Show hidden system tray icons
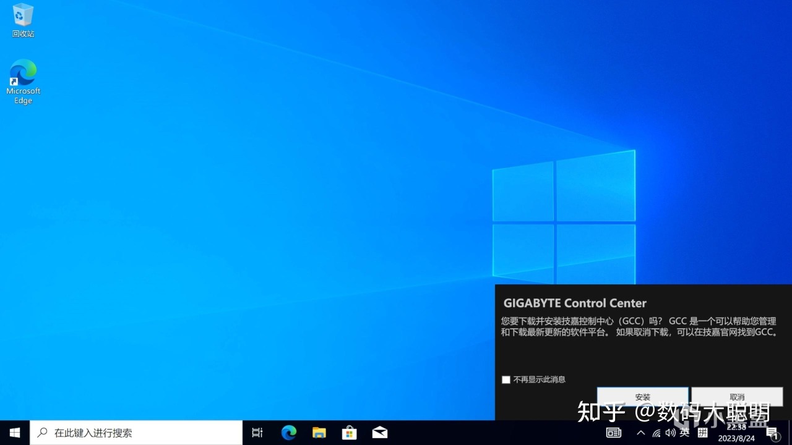 pos(641,433)
